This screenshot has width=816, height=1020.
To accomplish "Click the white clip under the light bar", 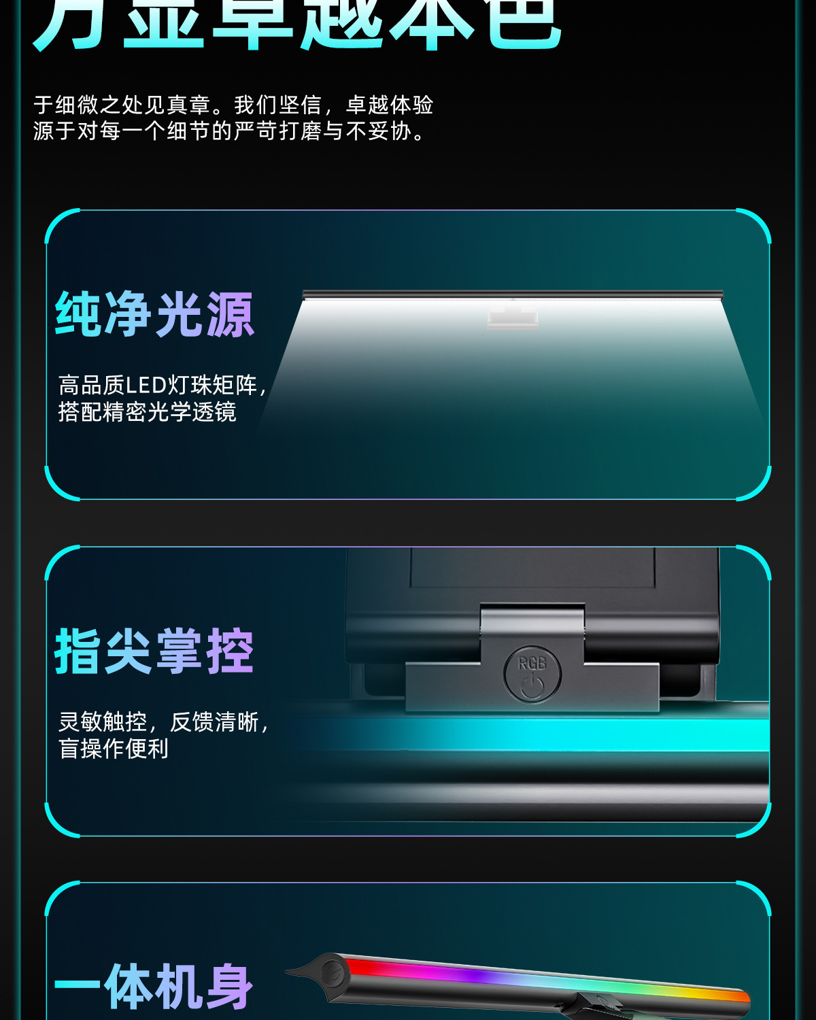I will click(x=513, y=316).
